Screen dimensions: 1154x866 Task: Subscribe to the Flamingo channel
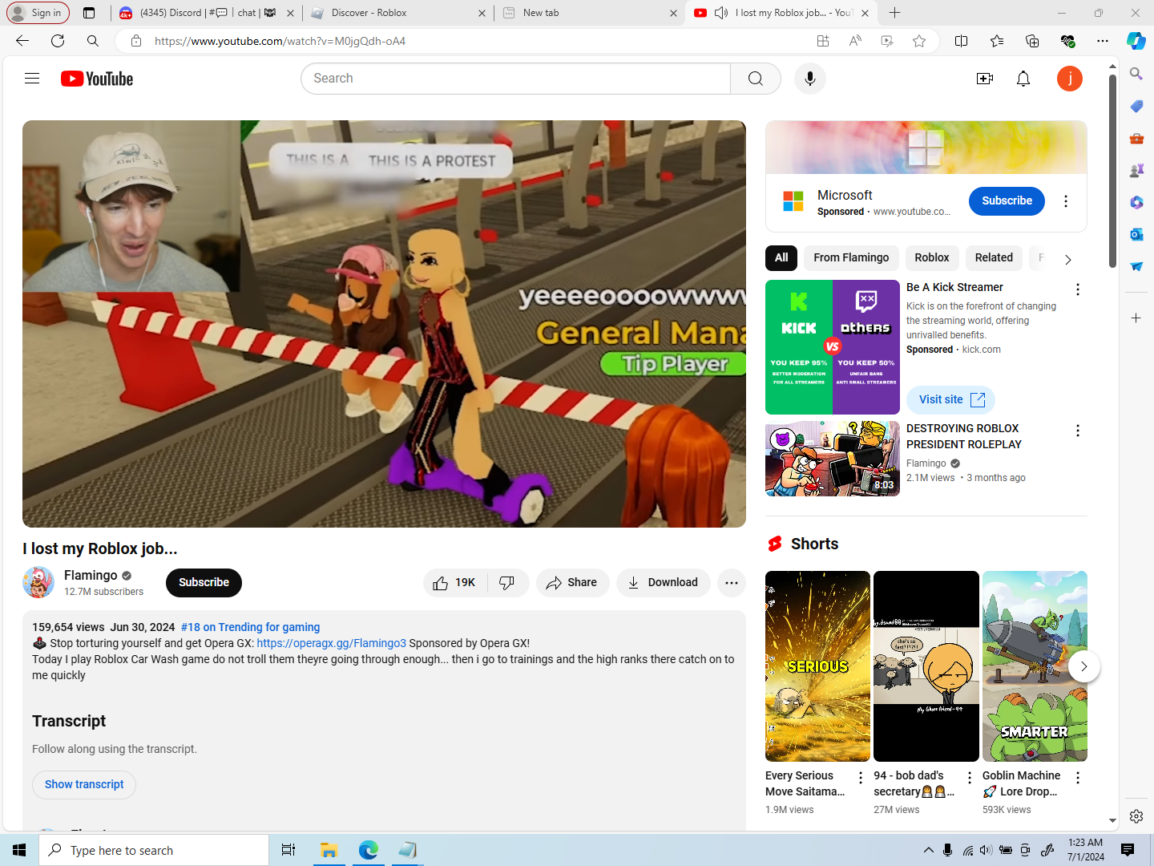pyautogui.click(x=204, y=583)
